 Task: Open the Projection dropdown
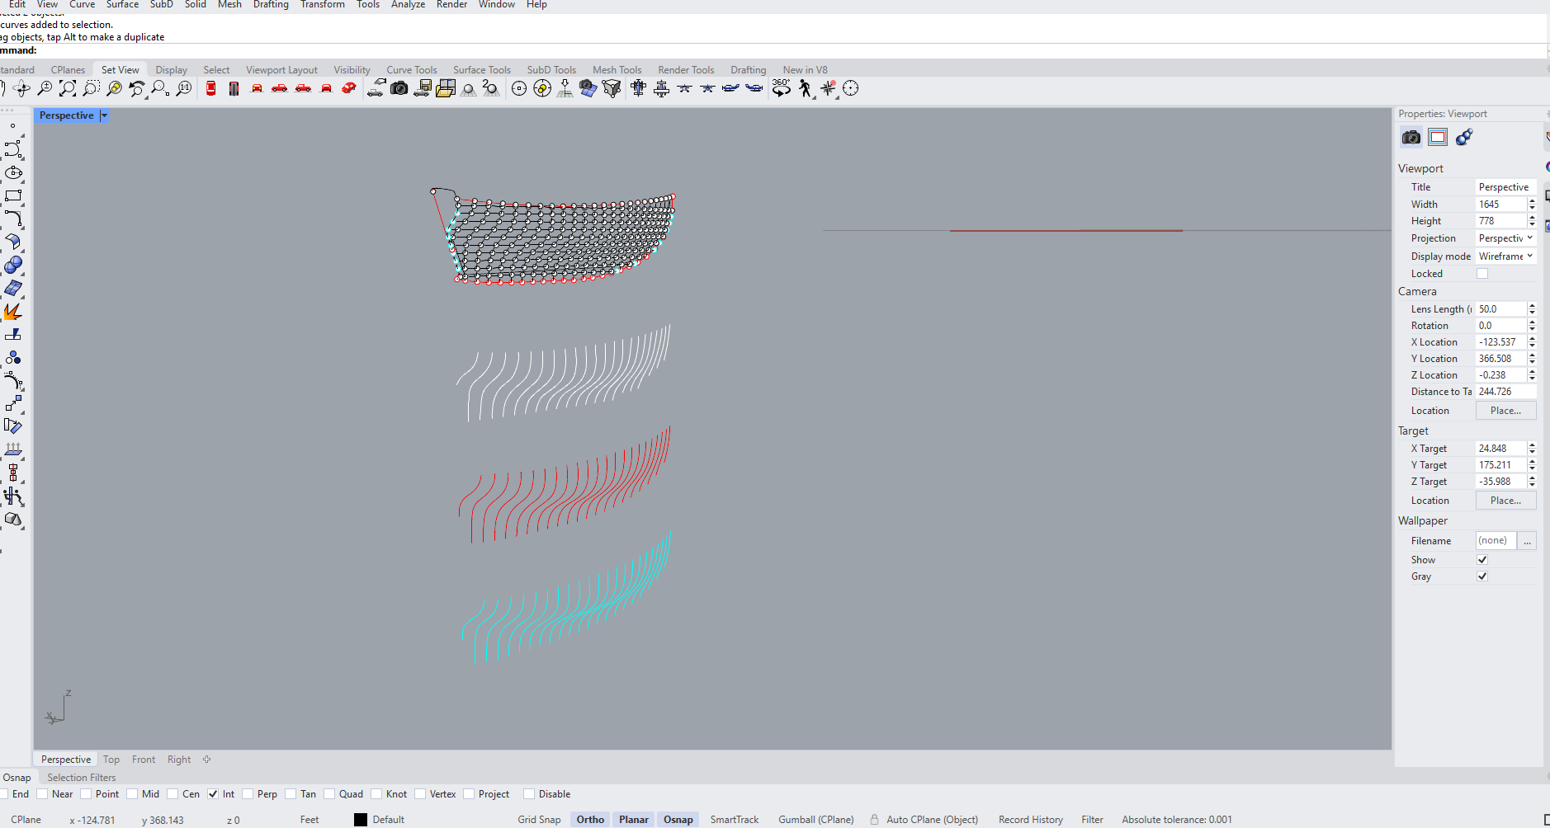(1505, 238)
